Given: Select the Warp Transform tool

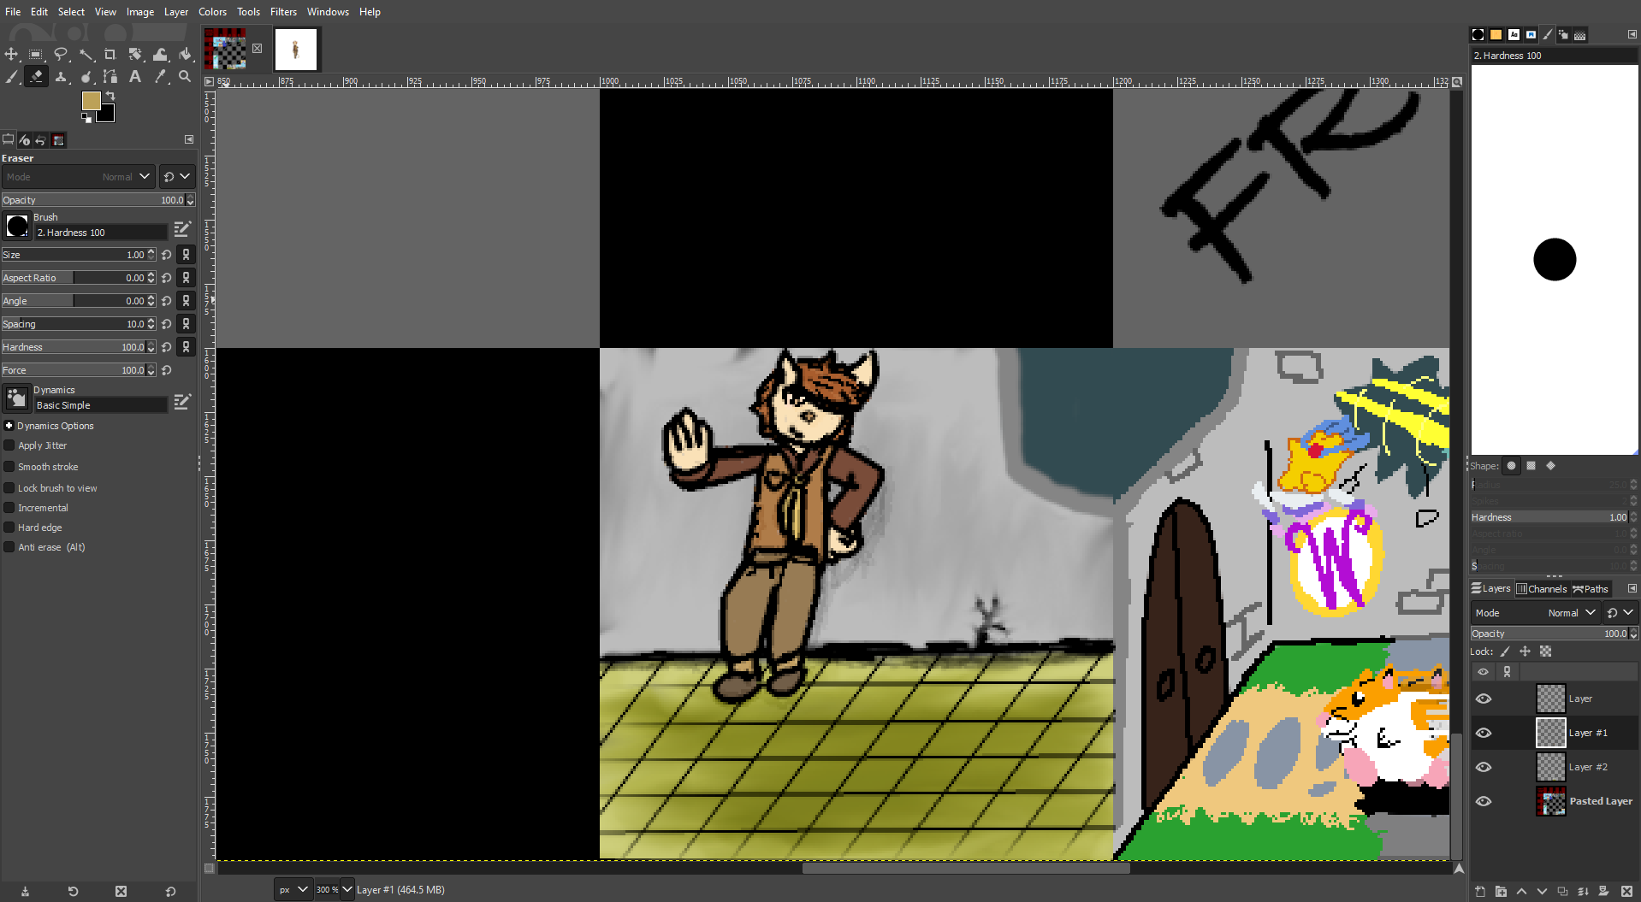Looking at the screenshot, I should click(160, 55).
